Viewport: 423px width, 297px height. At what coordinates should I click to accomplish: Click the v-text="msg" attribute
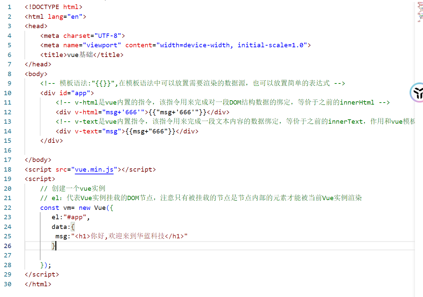pos(98,131)
